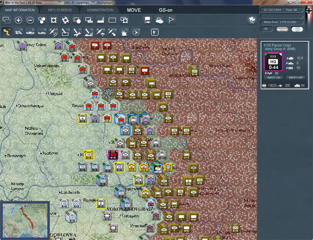Zoom in with the plus icon
The image size is (313, 240).
click(18, 20)
